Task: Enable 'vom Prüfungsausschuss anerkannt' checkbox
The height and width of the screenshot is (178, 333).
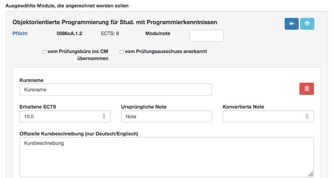Action: (122, 52)
